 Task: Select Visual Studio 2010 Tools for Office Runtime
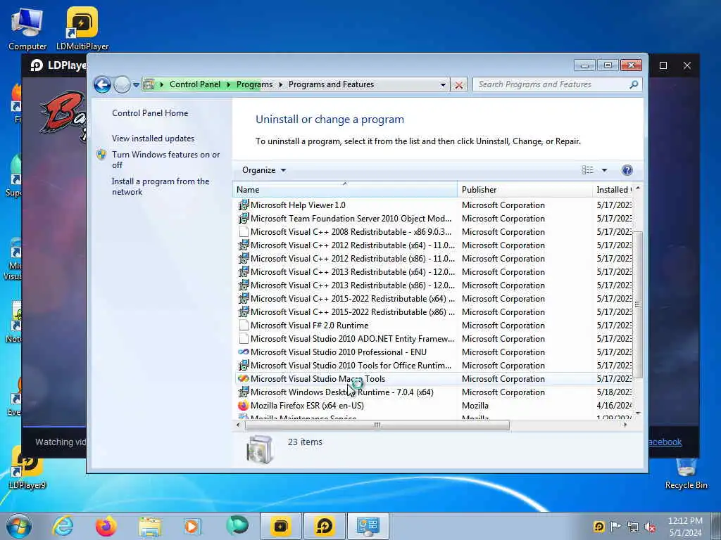(x=351, y=366)
